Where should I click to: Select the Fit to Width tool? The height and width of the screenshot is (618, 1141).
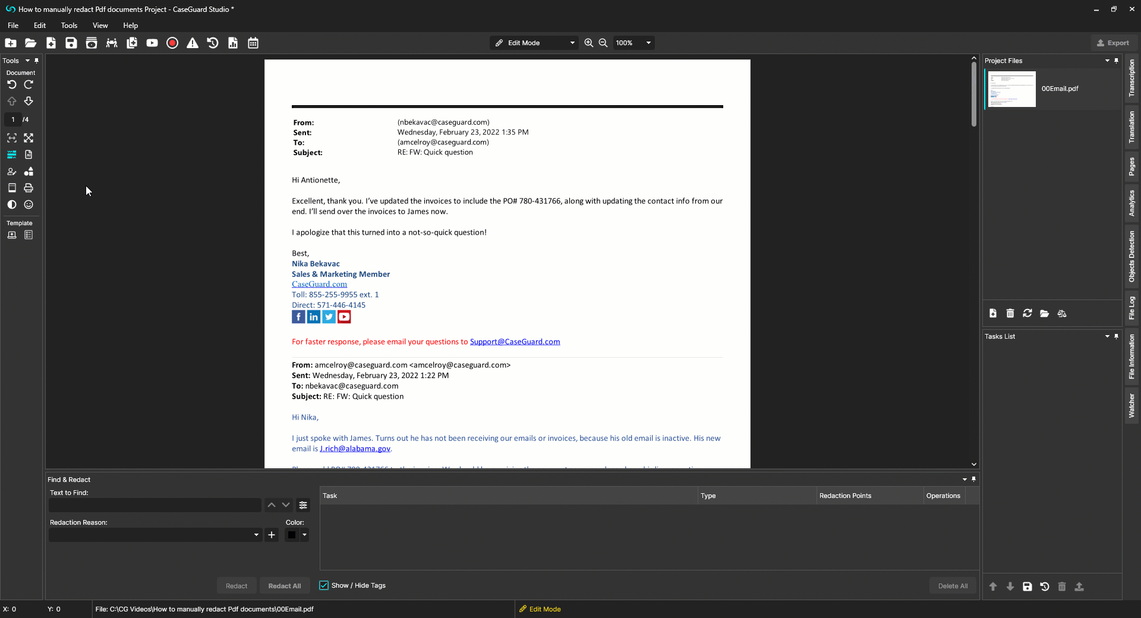[12, 138]
